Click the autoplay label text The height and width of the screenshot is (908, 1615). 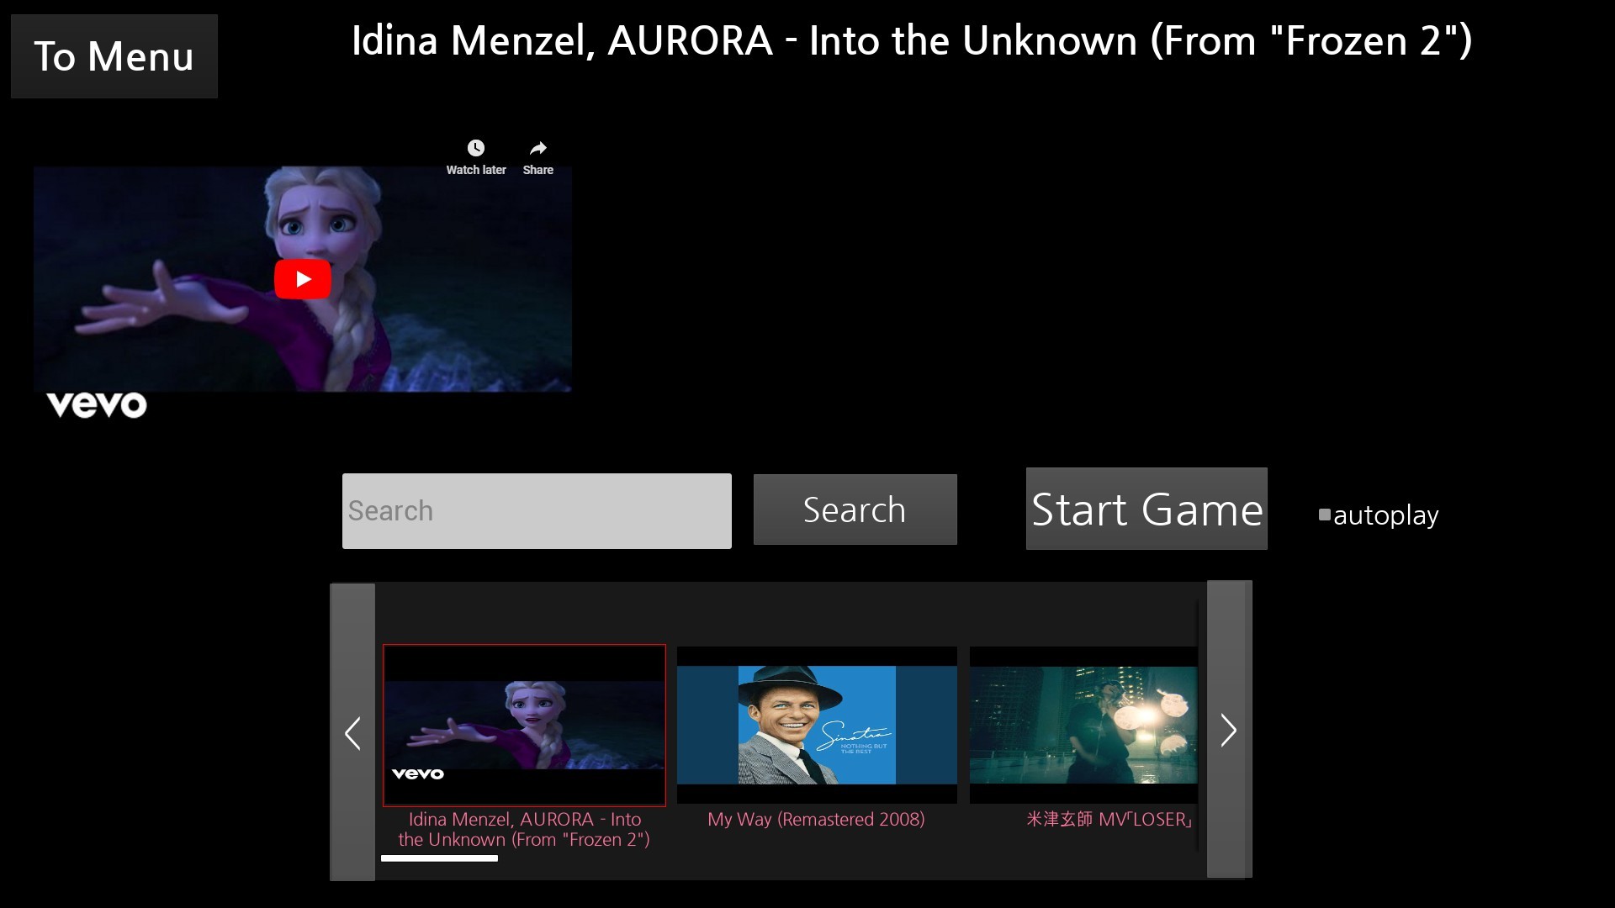pyautogui.click(x=1385, y=515)
